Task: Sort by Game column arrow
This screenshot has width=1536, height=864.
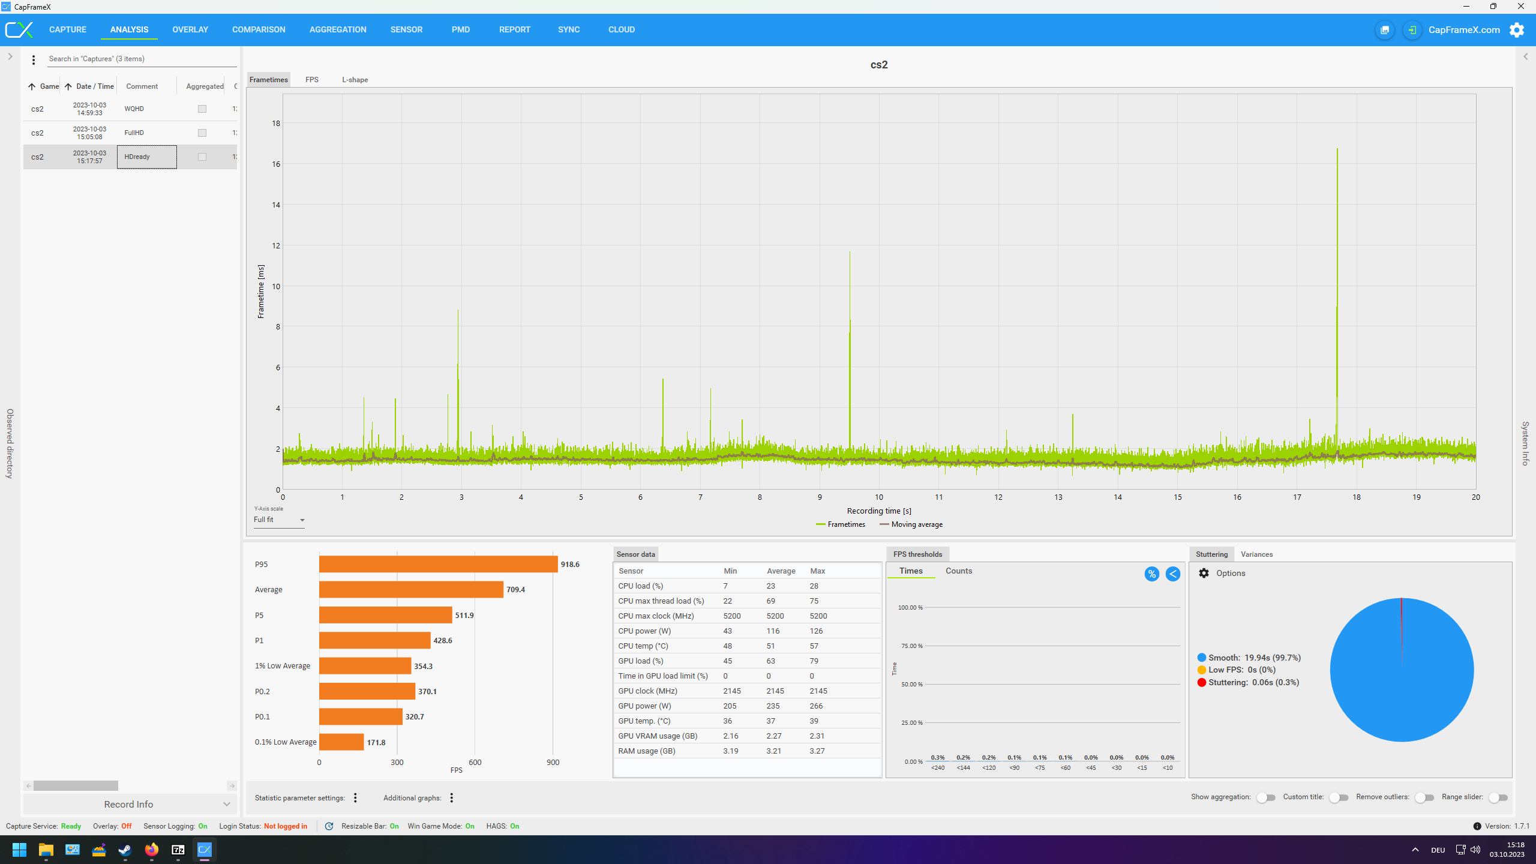Action: coord(32,86)
